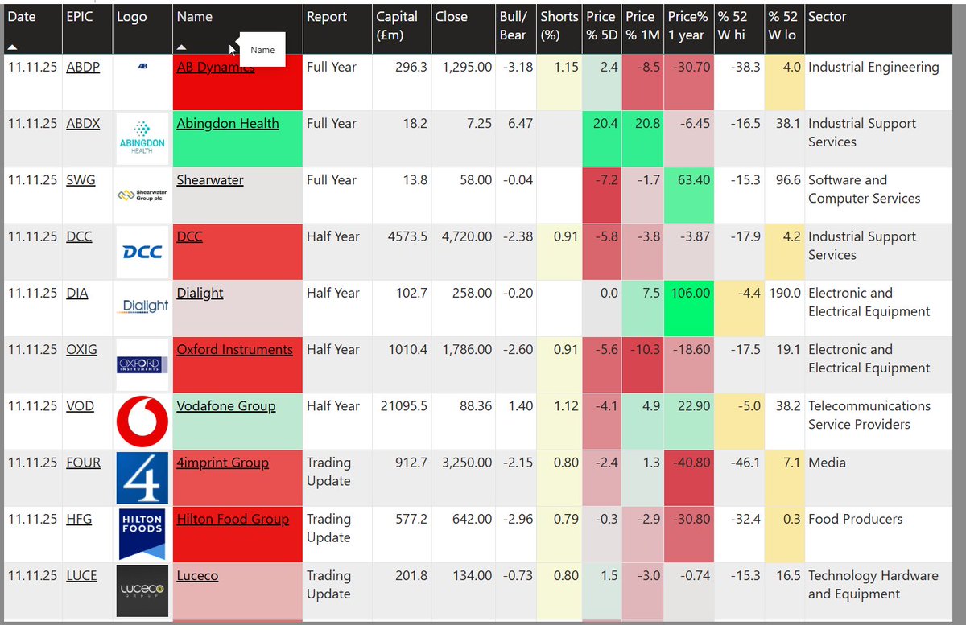Open the Dialight name link
The width and height of the screenshot is (966, 625).
(x=200, y=293)
